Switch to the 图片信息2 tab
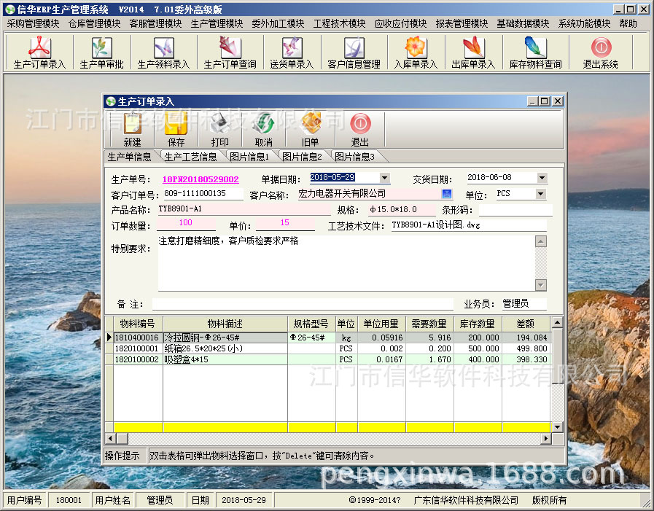 tap(303, 155)
